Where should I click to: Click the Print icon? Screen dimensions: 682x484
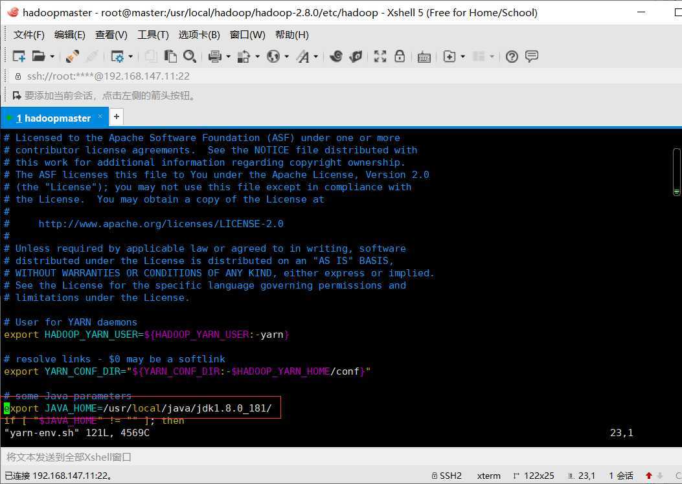pos(215,56)
